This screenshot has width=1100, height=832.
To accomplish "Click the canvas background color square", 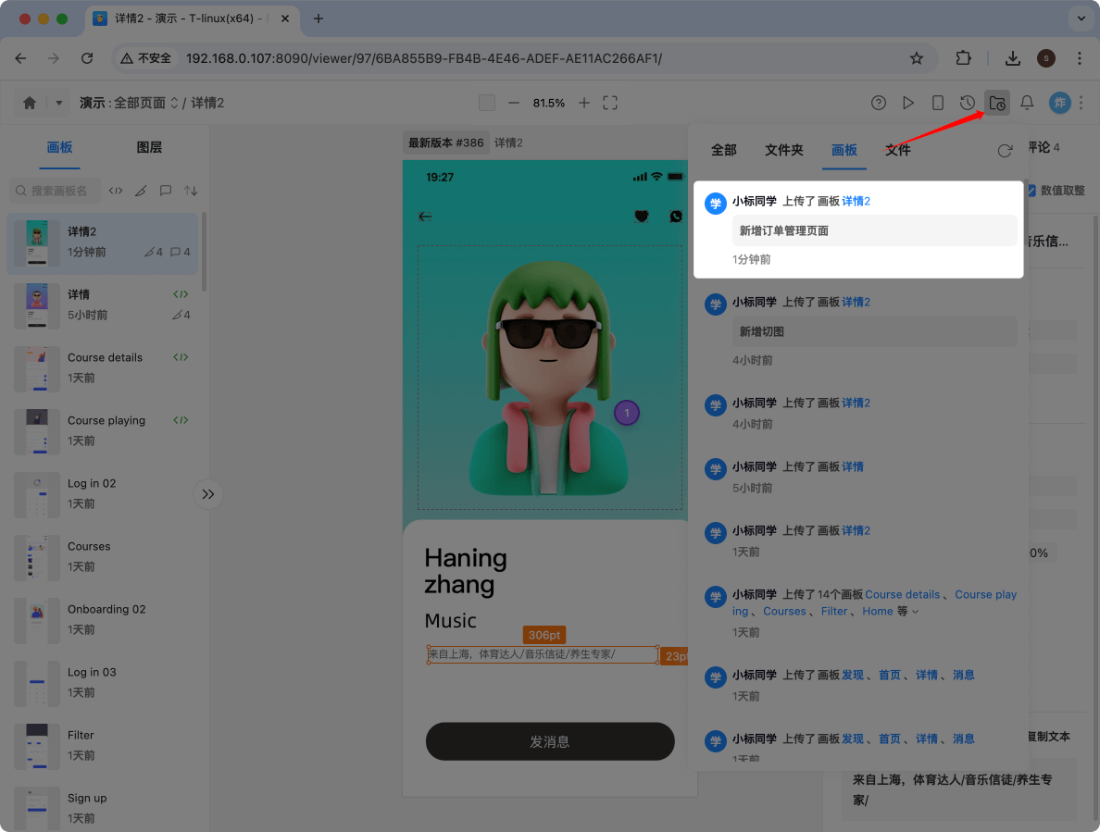I will pos(487,103).
